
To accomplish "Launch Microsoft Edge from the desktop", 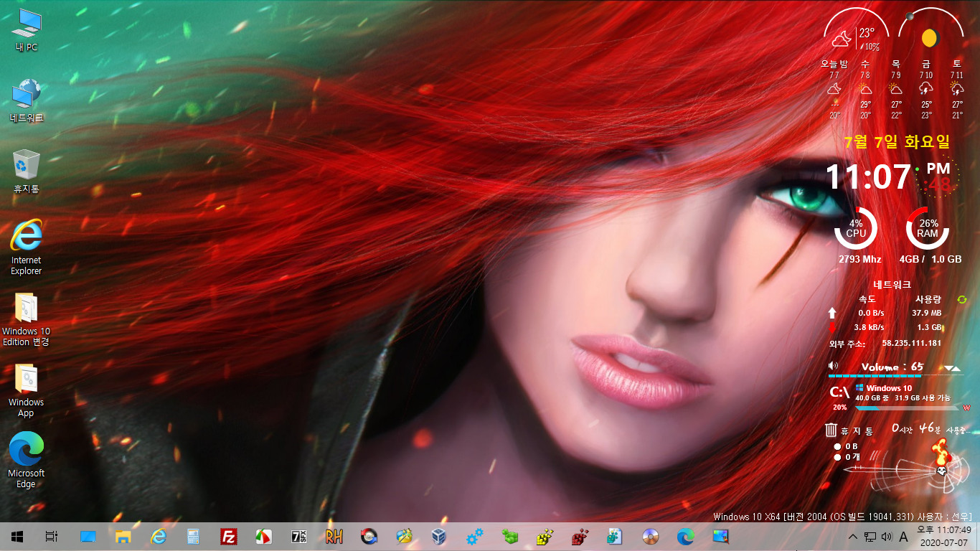I will [27, 460].
